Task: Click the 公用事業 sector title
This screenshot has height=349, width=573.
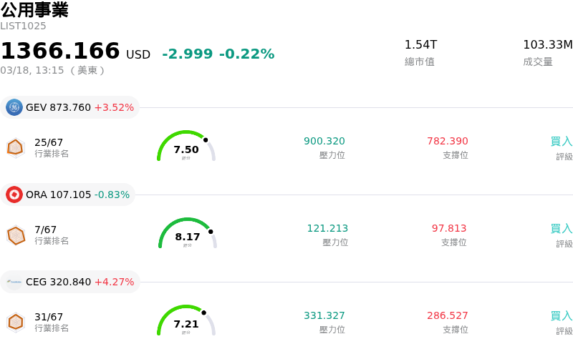Action: [x=34, y=10]
